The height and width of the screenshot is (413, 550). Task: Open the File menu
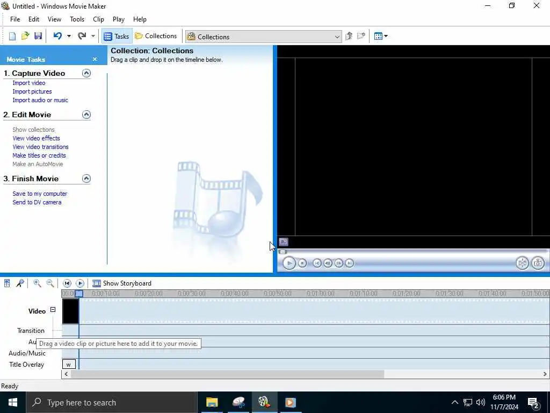pyautogui.click(x=15, y=19)
